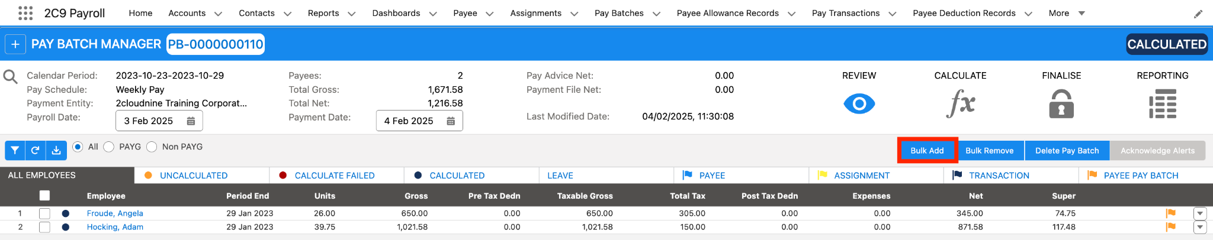This screenshot has width=1213, height=240.
Task: Open the Hocking, Adam employee link
Action: point(115,227)
